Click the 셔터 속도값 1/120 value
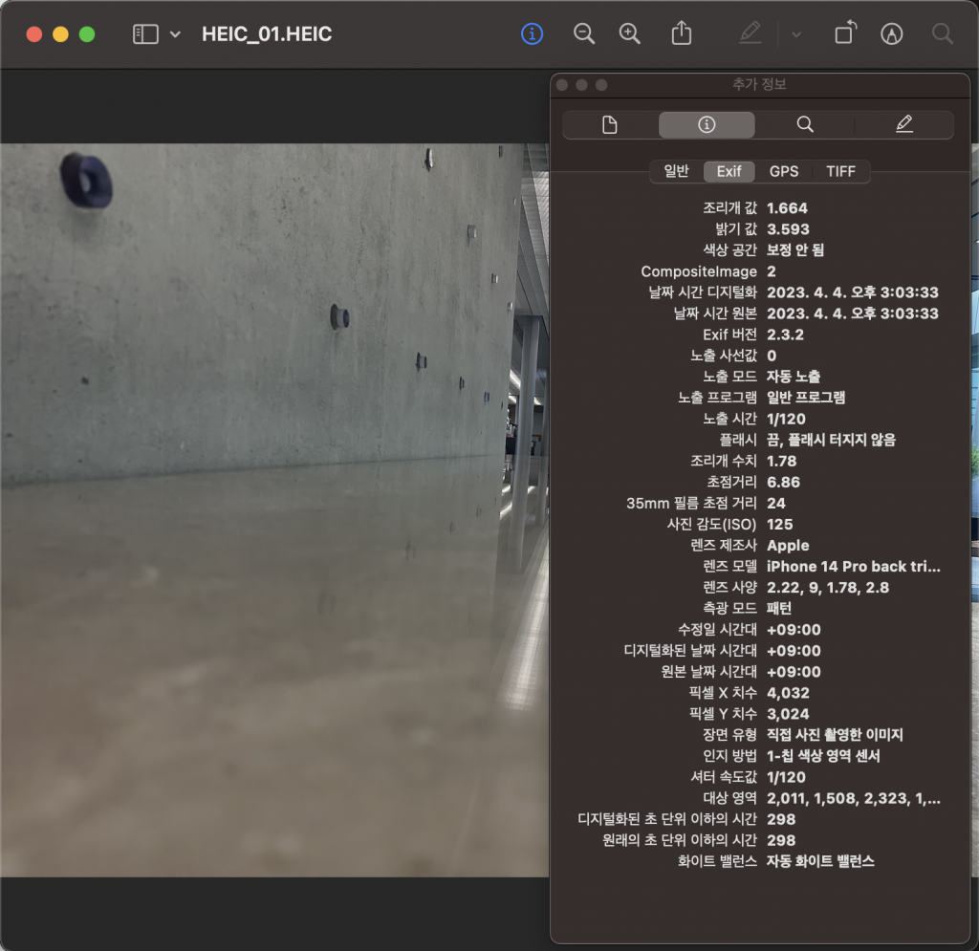 (786, 777)
